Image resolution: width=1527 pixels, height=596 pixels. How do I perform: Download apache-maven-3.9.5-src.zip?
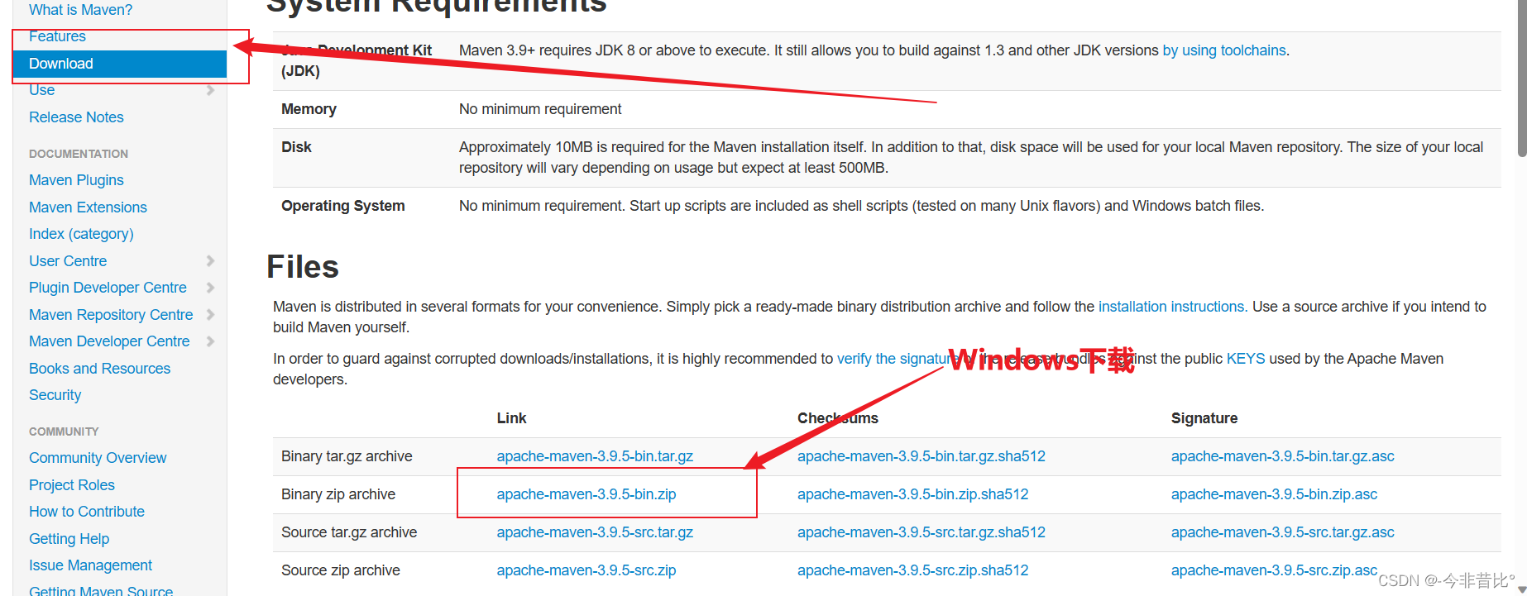pos(586,570)
